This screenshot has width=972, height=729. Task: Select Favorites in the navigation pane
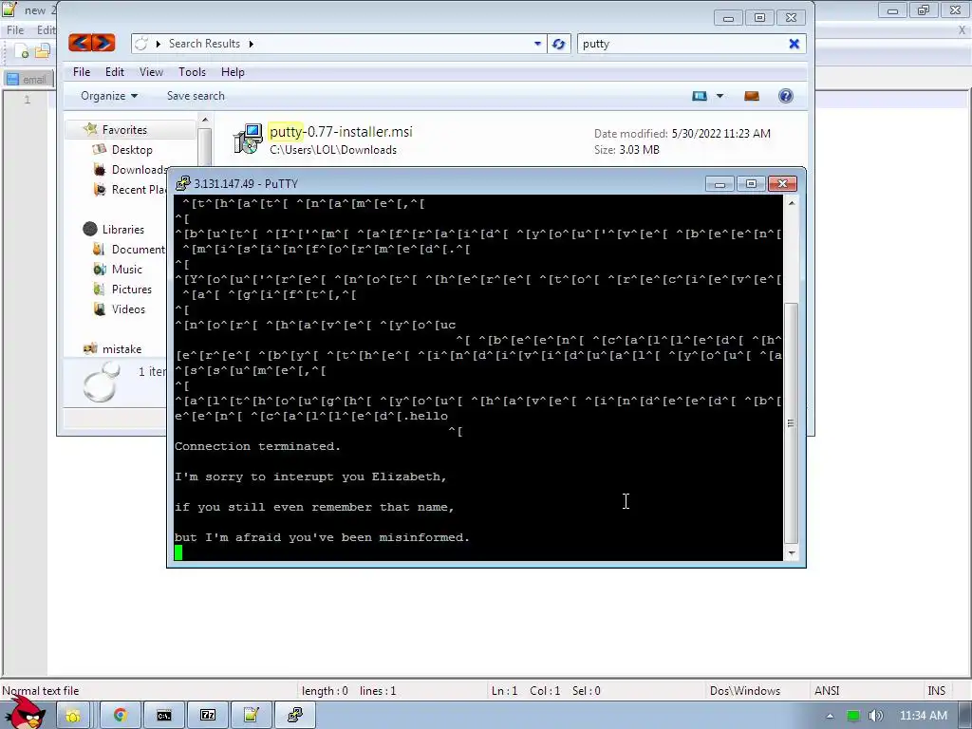124,129
